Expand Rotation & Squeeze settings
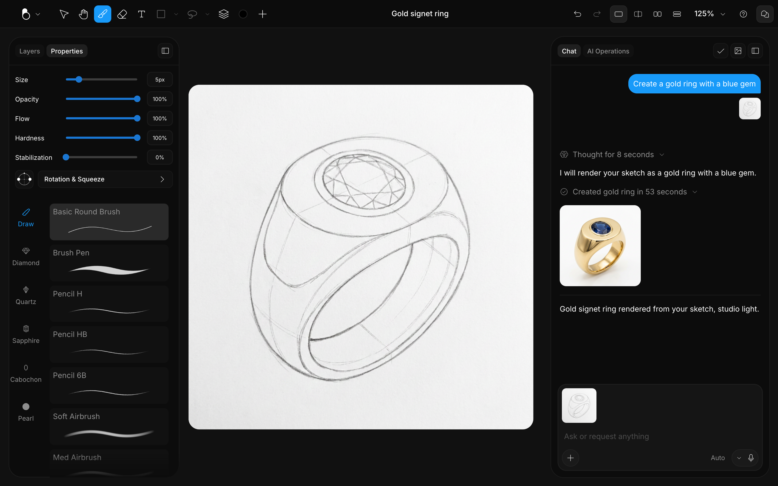 point(105,179)
